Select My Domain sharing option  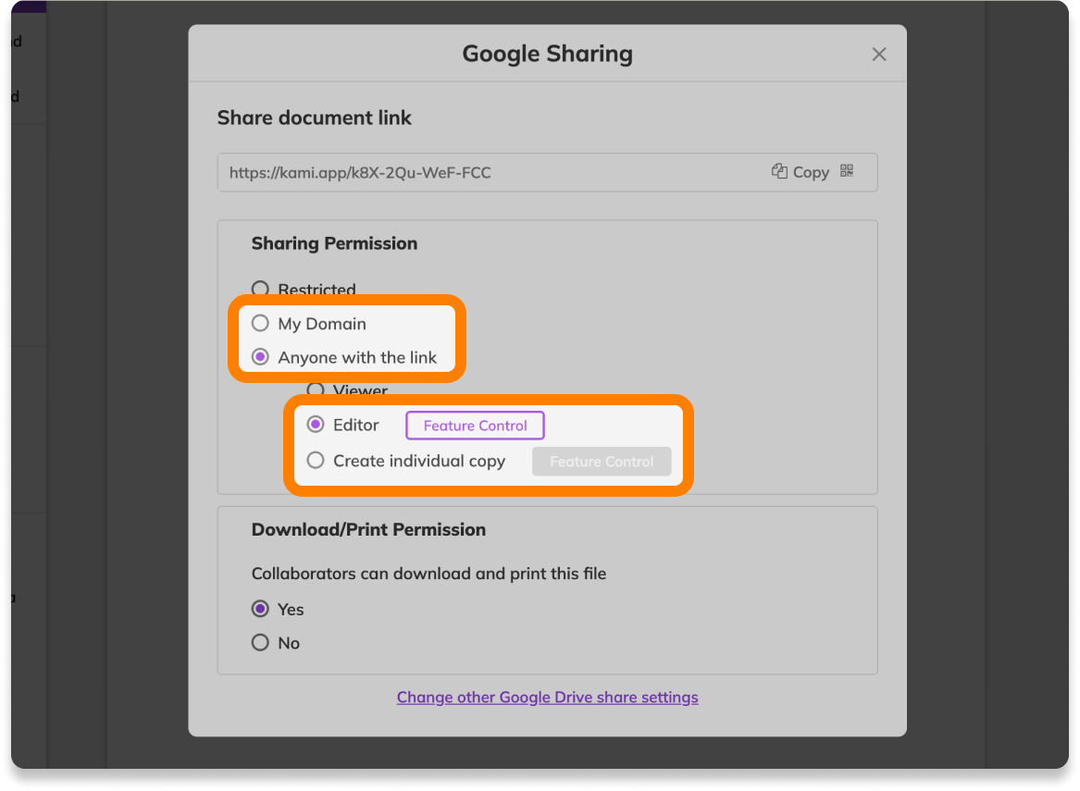click(x=260, y=323)
